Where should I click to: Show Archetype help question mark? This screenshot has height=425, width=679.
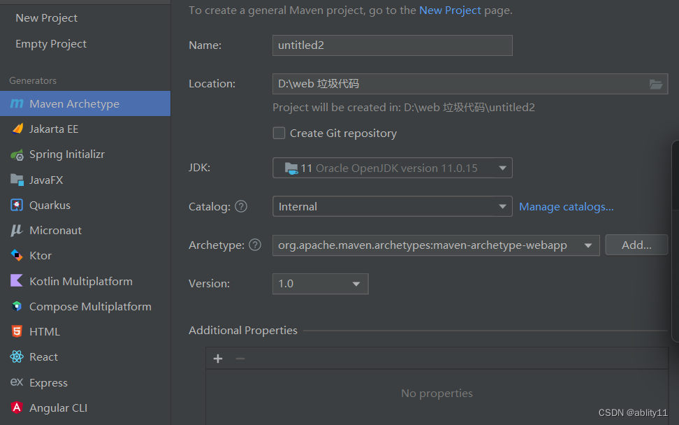click(255, 245)
